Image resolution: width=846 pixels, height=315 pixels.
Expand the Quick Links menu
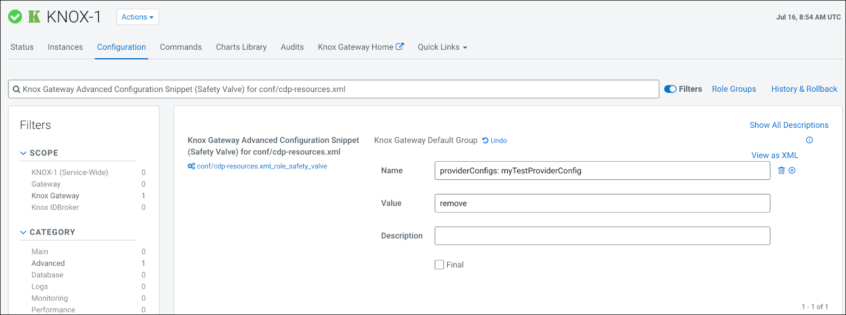[442, 47]
